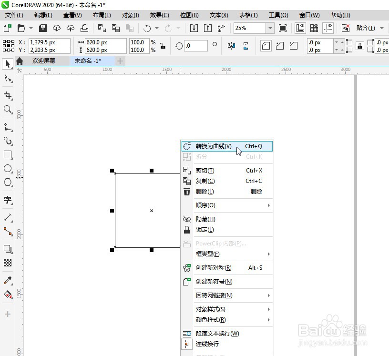Select the Ellipse tool
This screenshot has height=356, width=389.
(x=8, y=168)
